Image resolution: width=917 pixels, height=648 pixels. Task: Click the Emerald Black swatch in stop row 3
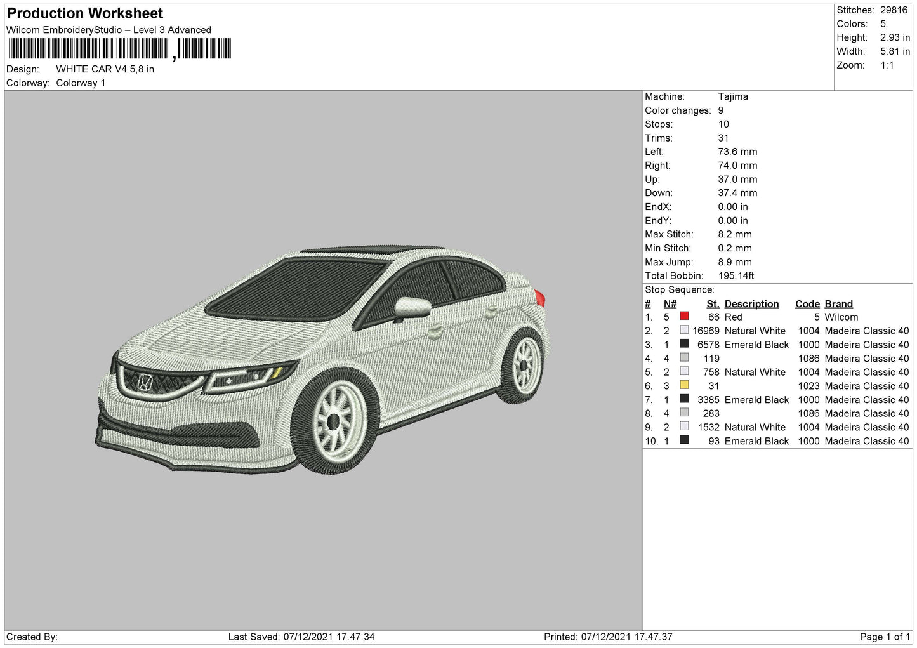(x=684, y=344)
